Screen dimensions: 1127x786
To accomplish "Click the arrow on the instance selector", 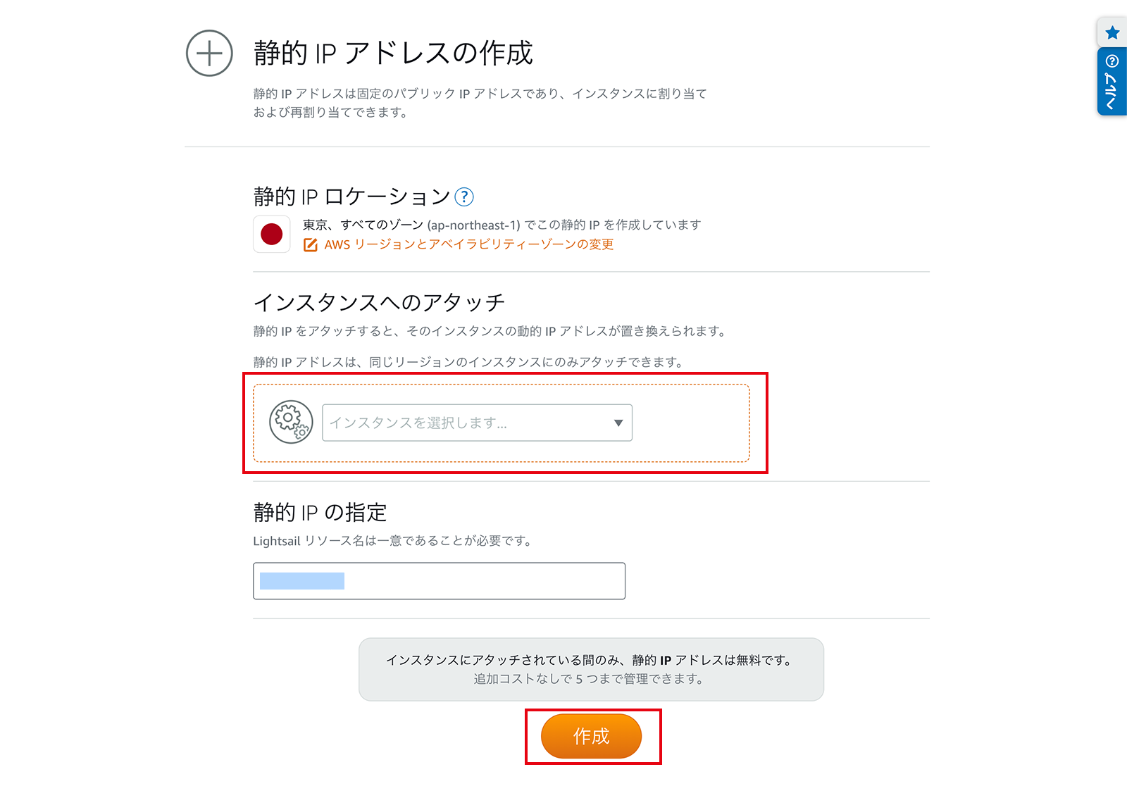I will pos(618,423).
